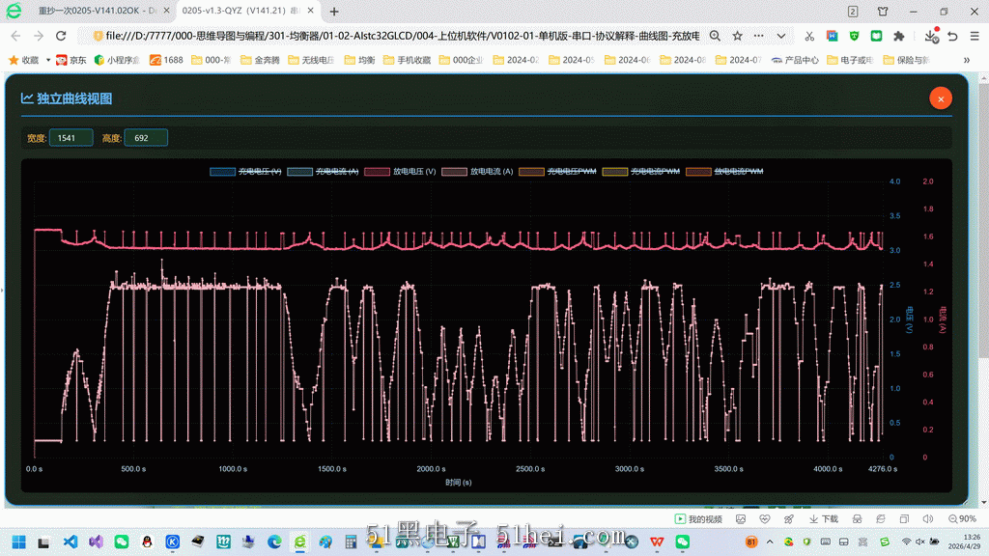Viewport: 989px width, 556px height.
Task: Toggle the 充电电压 (V) legend series
Action: pos(245,172)
